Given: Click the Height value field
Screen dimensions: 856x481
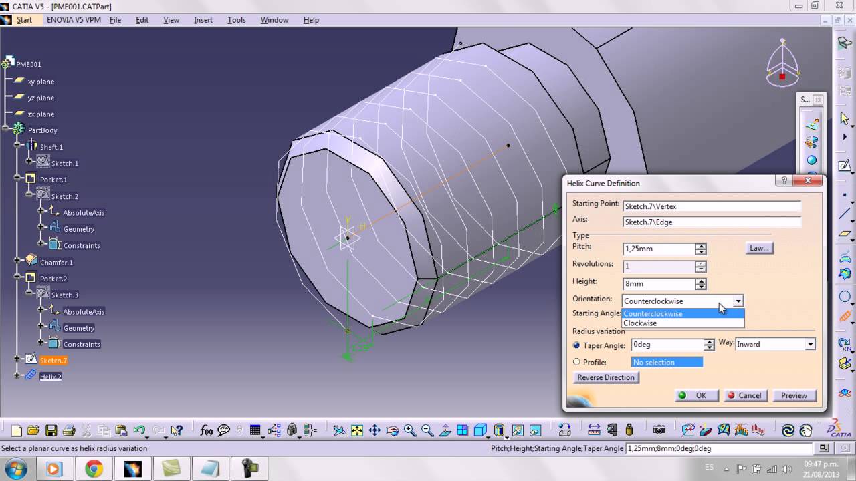Looking at the screenshot, I should (x=659, y=284).
